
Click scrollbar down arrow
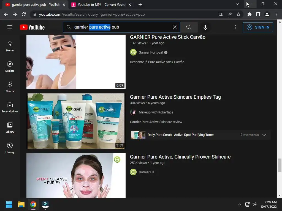[x=280, y=195]
